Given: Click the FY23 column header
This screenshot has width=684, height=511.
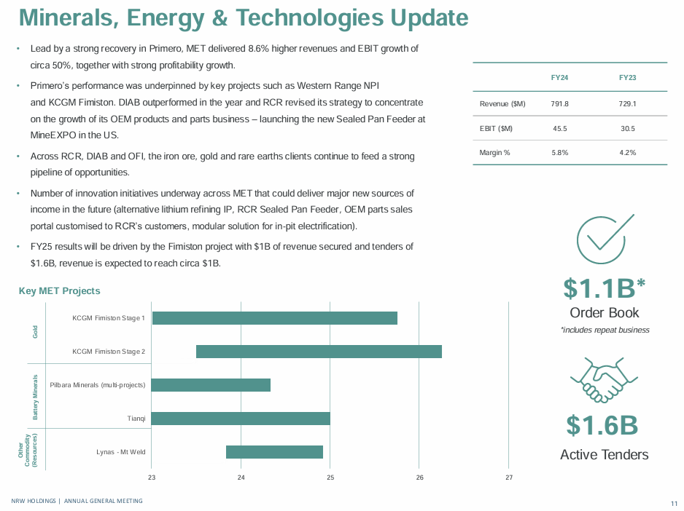Looking at the screenshot, I should click(627, 77).
